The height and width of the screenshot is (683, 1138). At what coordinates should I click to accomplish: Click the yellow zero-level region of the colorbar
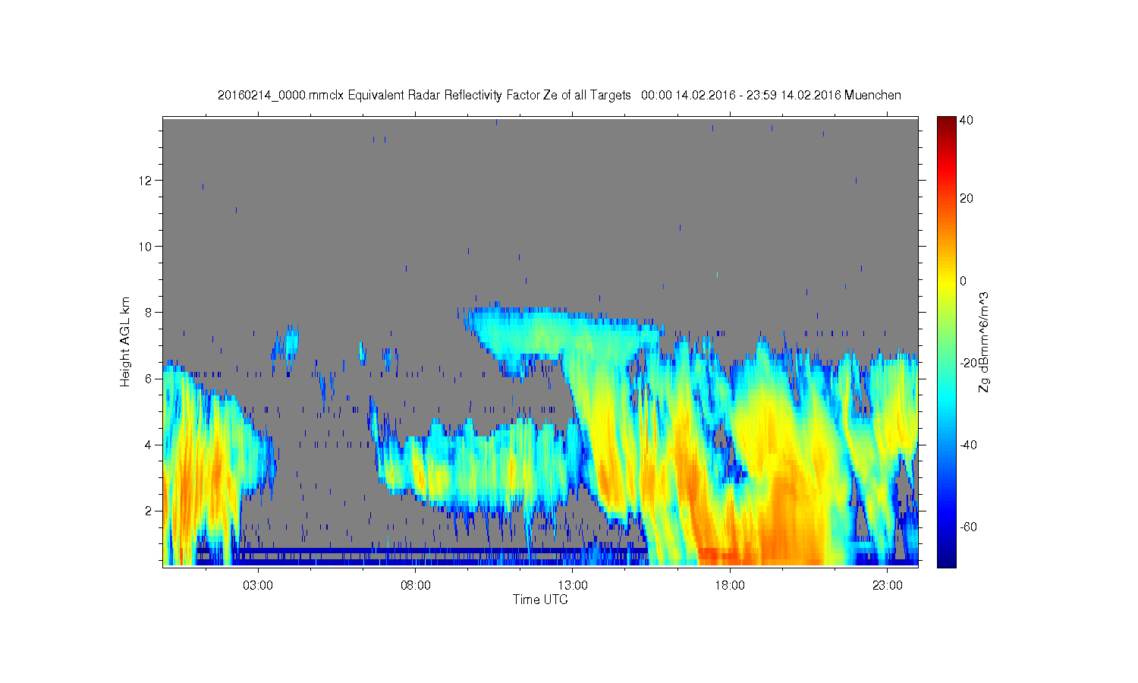tap(946, 281)
